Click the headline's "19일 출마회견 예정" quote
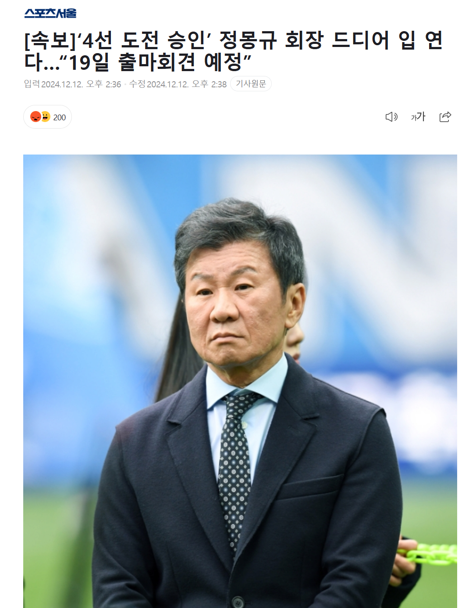The height and width of the screenshot is (608, 476). click(x=155, y=62)
